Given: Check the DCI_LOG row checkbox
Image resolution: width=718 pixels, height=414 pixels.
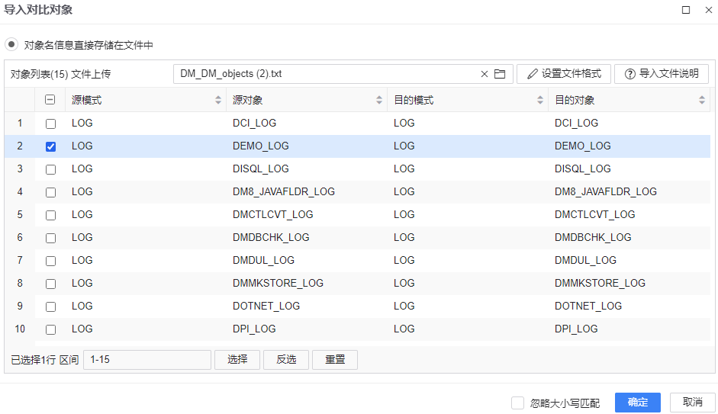Looking at the screenshot, I should 51,124.
